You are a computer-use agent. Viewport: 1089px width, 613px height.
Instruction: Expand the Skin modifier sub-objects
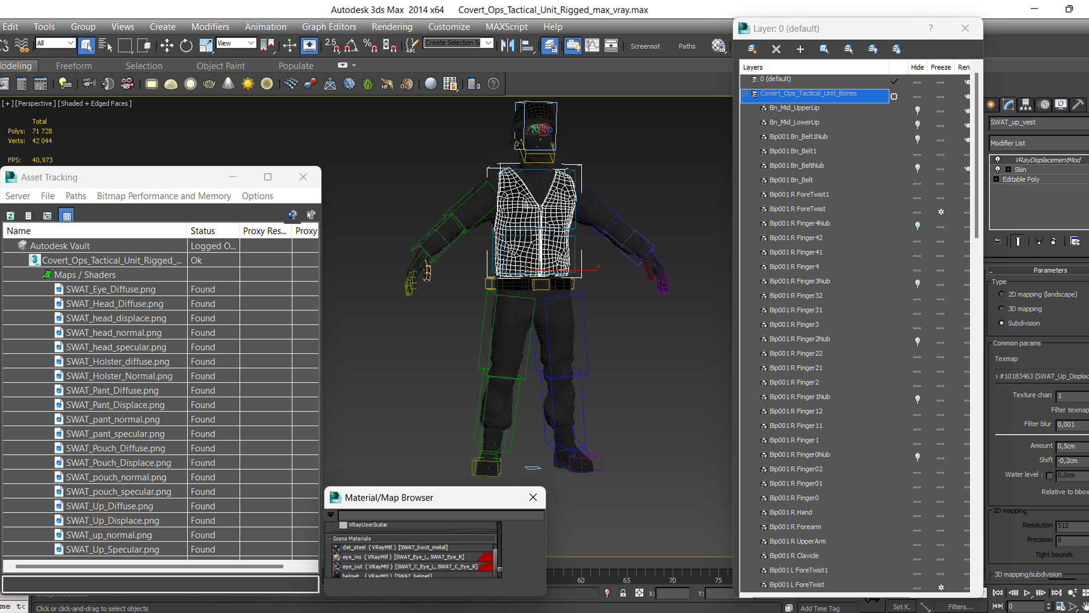[x=1008, y=170]
